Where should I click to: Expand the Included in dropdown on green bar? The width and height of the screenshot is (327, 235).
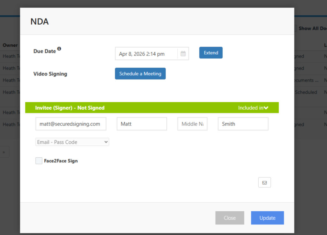(x=253, y=108)
